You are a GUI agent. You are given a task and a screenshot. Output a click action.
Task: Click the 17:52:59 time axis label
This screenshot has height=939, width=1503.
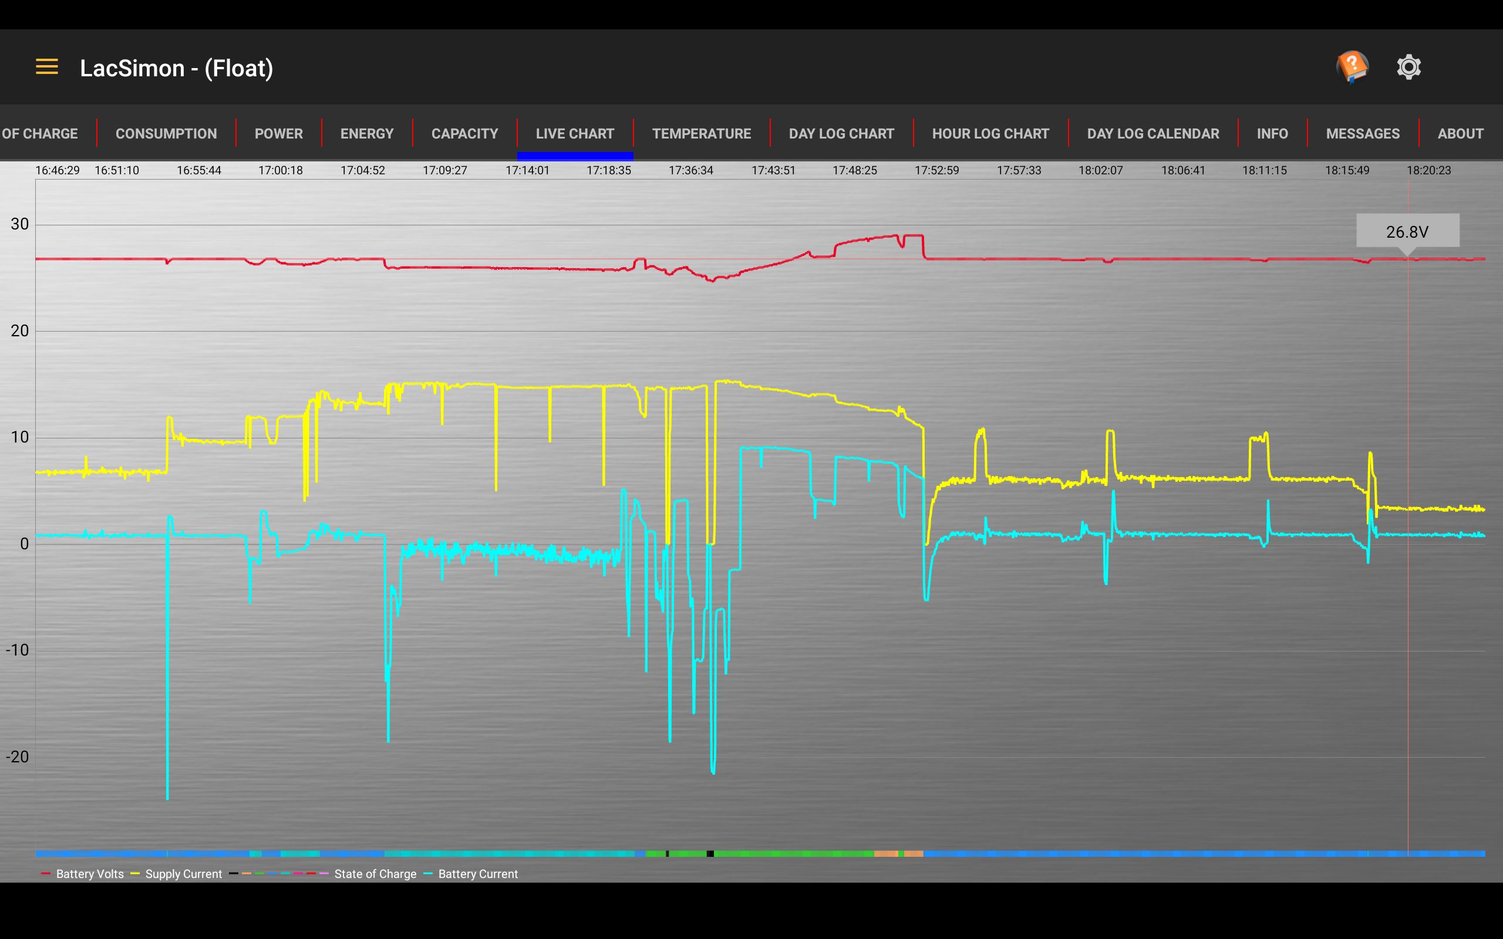[936, 170]
